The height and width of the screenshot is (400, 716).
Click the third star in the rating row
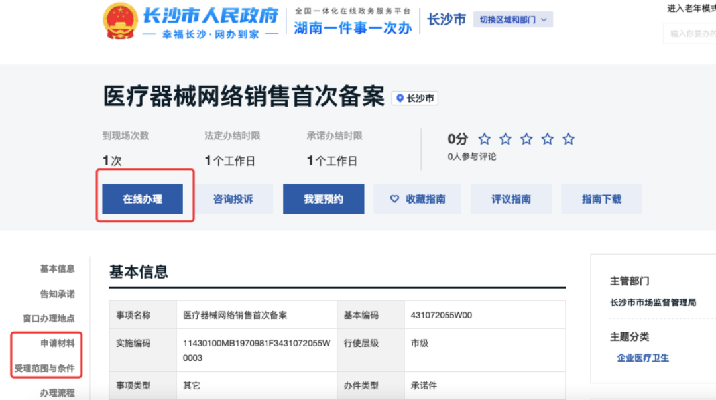526,139
